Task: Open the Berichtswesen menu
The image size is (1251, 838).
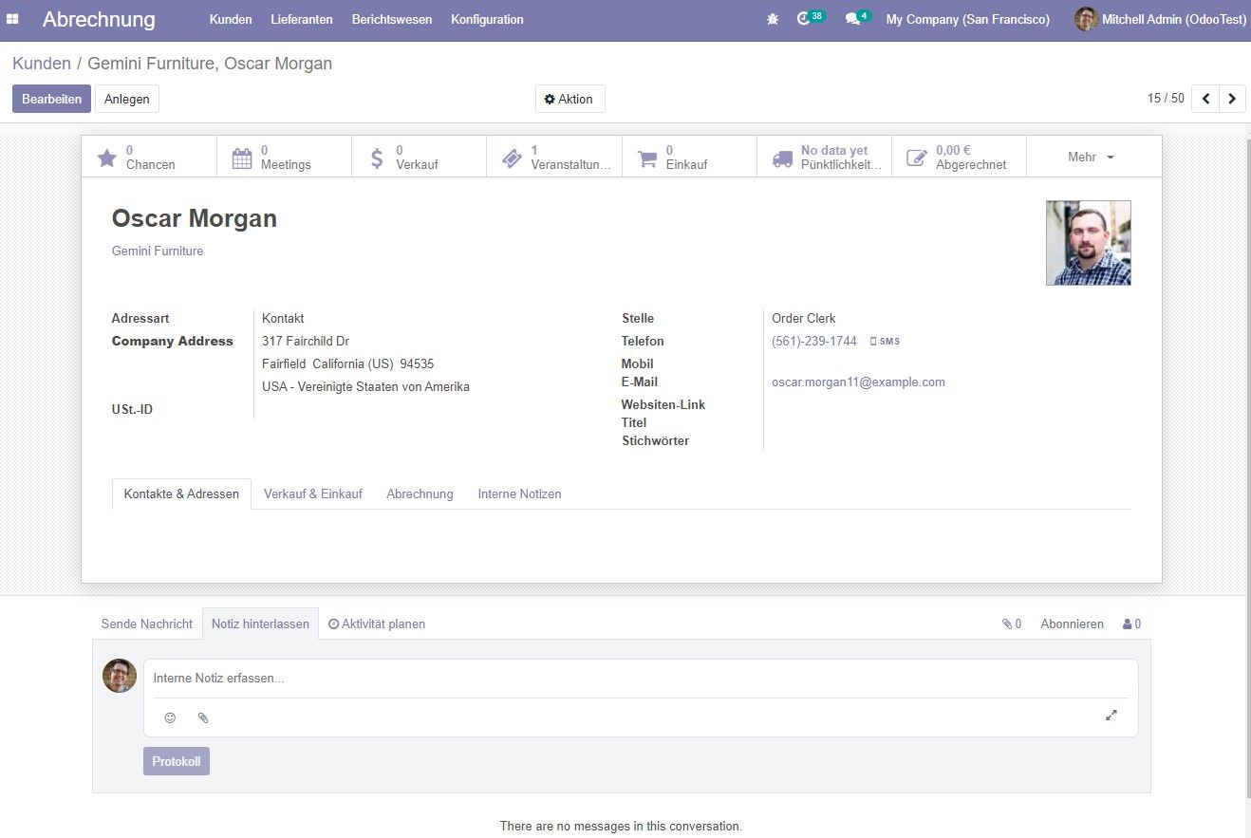Action: click(x=391, y=19)
